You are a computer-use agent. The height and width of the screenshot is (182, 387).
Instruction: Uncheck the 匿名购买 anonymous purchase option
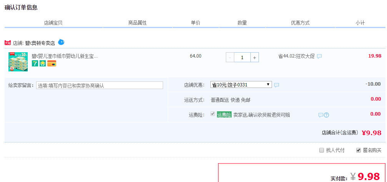coord(359,150)
